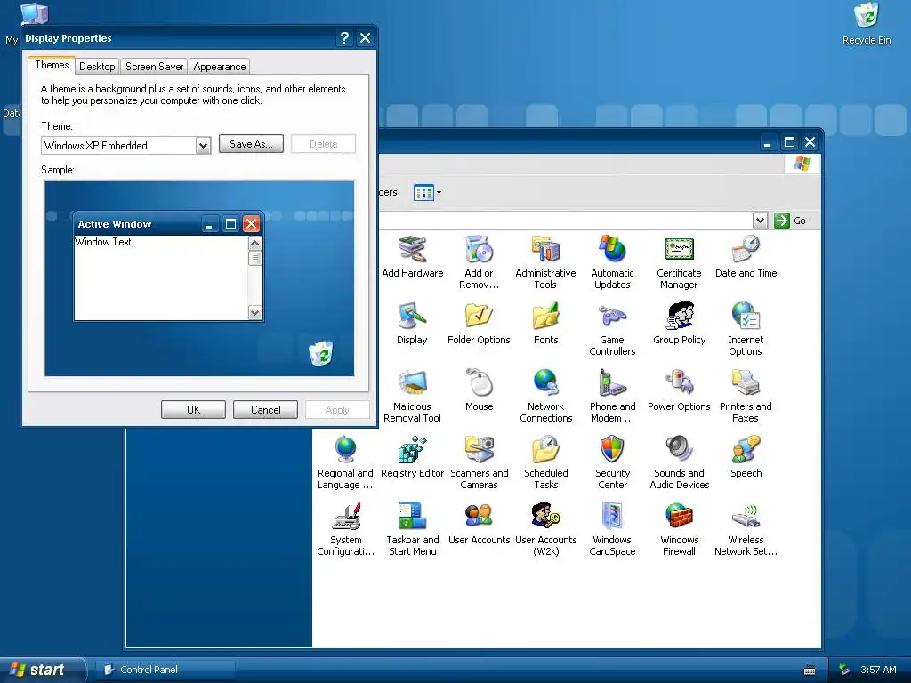Screen dimensions: 911x683
Task: Open the Appearance tab
Action: (220, 66)
